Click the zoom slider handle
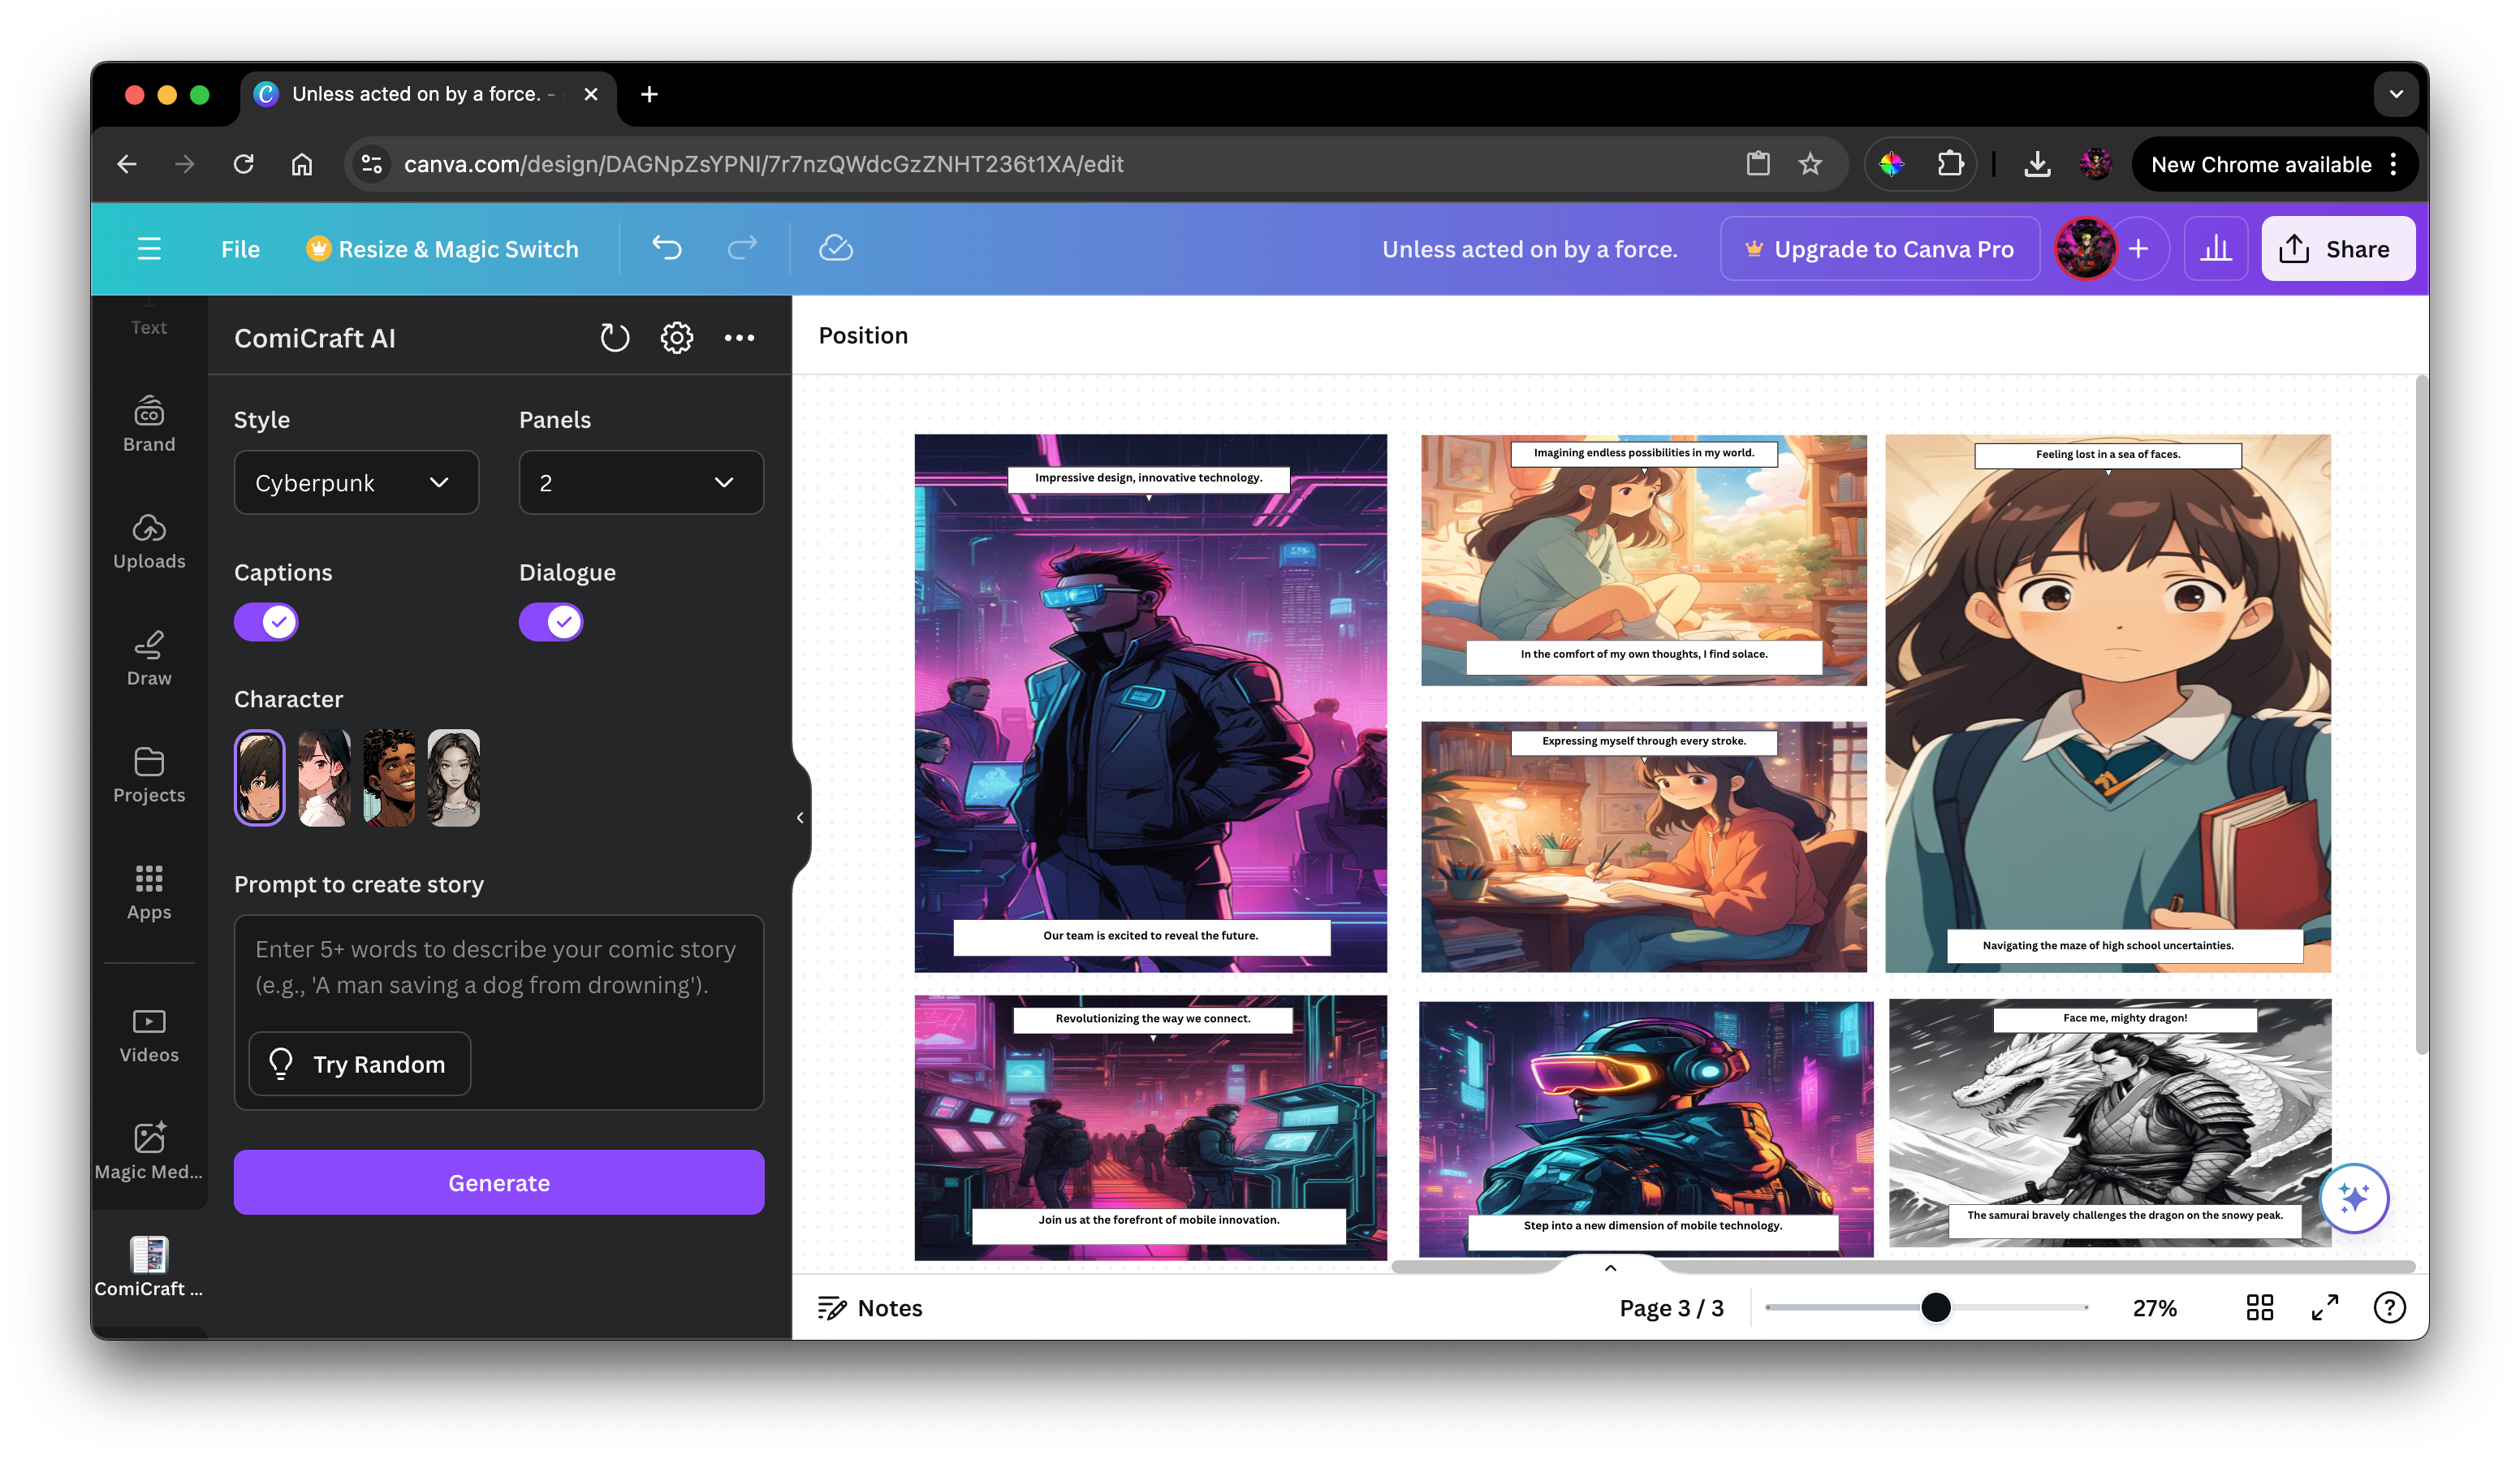Screen dimensions: 2520x1460 click(1935, 1307)
